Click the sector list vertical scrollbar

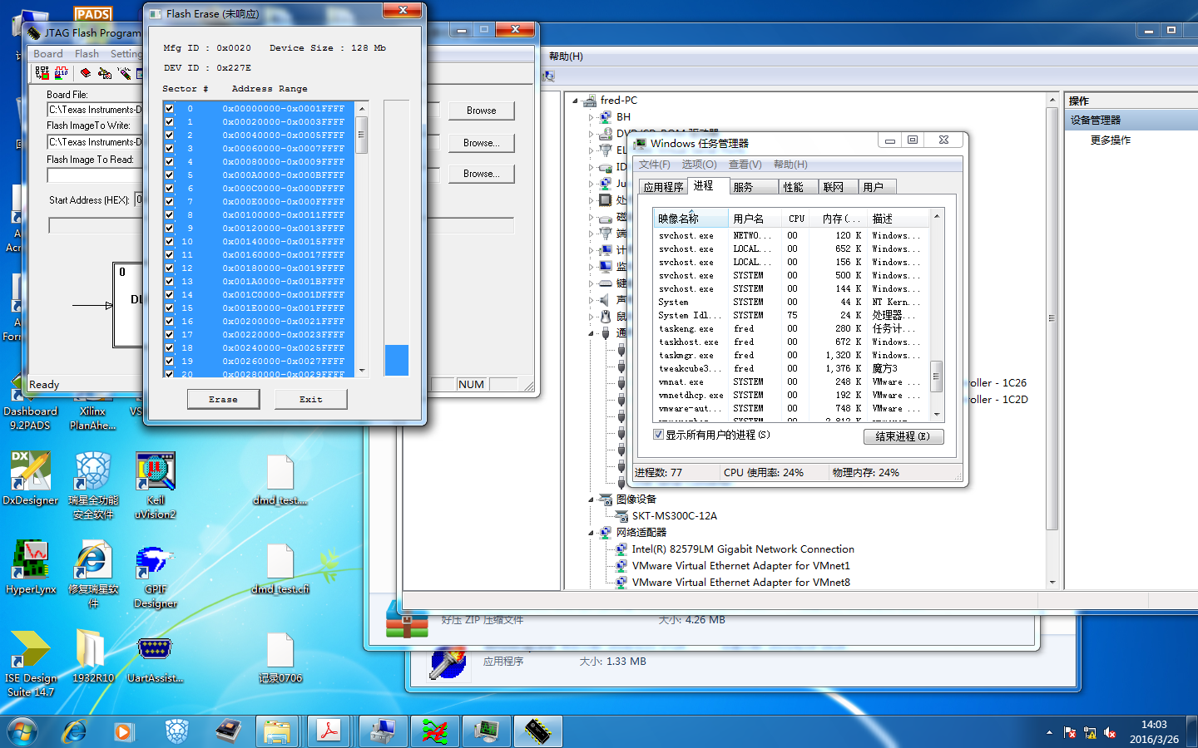(x=362, y=249)
